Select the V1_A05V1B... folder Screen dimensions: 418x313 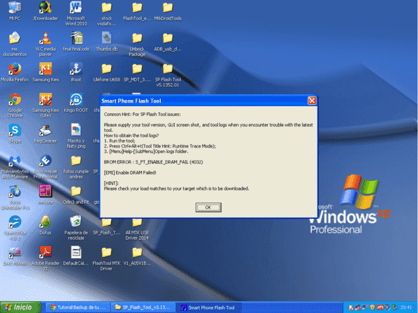point(137,256)
